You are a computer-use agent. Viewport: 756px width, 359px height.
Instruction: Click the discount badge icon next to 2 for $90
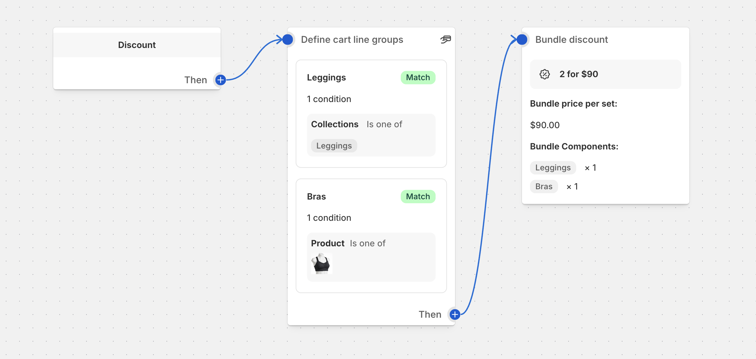pos(544,74)
